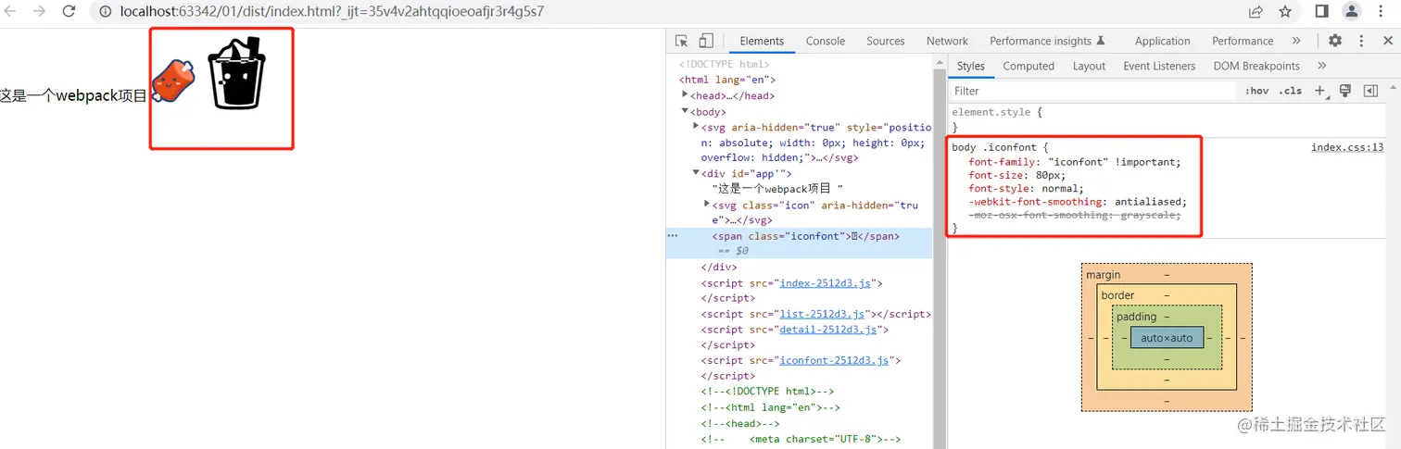Click the black drink cup icon
This screenshot has width=1401, height=449.
pos(236,72)
